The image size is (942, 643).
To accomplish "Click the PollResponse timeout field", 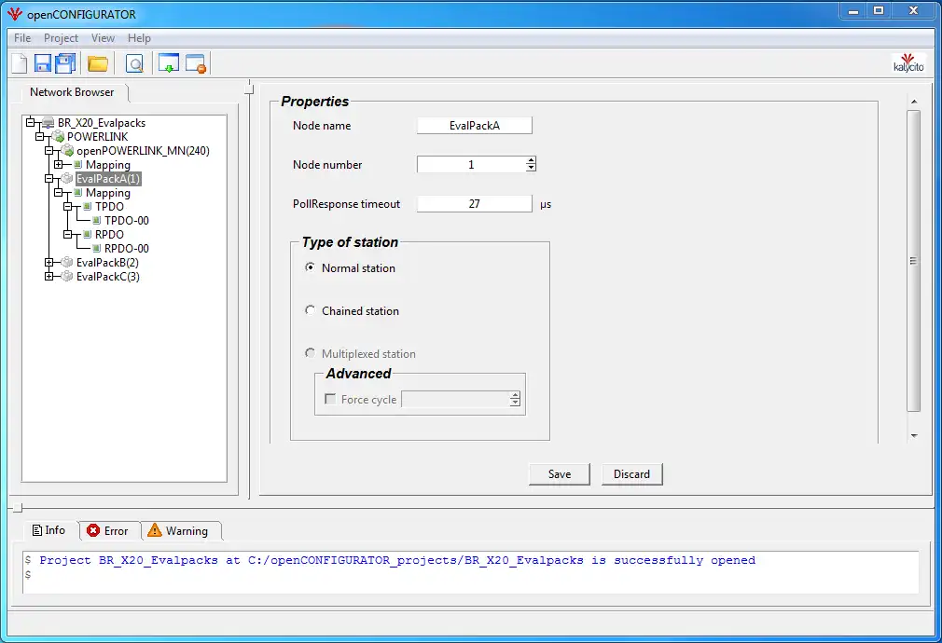I will 475,203.
